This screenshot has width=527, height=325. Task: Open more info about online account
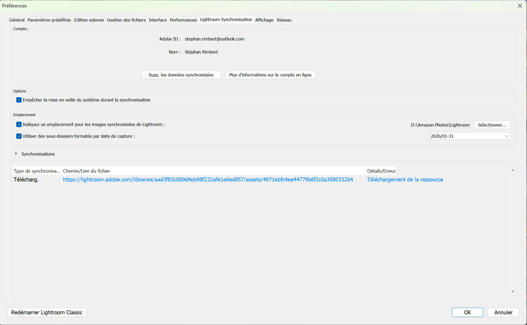click(270, 75)
